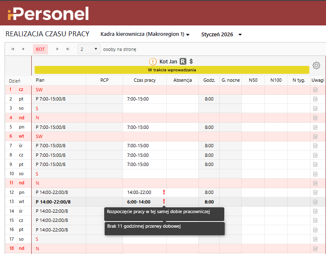
Task: Click the 'Czas pracy' column header
Action: click(x=144, y=80)
